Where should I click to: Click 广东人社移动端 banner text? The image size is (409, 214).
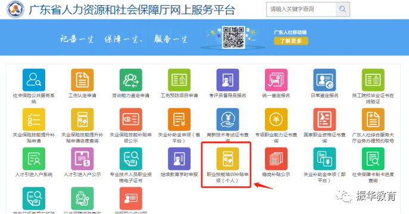[290, 32]
